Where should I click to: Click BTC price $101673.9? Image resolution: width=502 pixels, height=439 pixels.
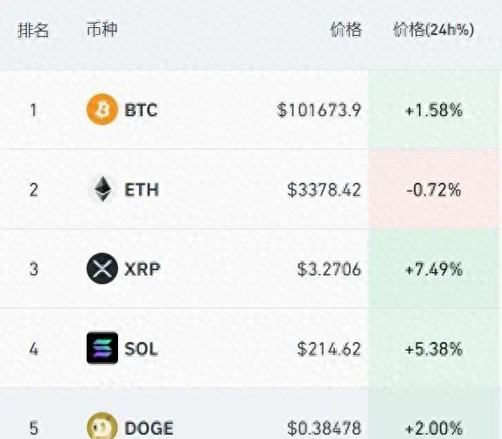319,110
